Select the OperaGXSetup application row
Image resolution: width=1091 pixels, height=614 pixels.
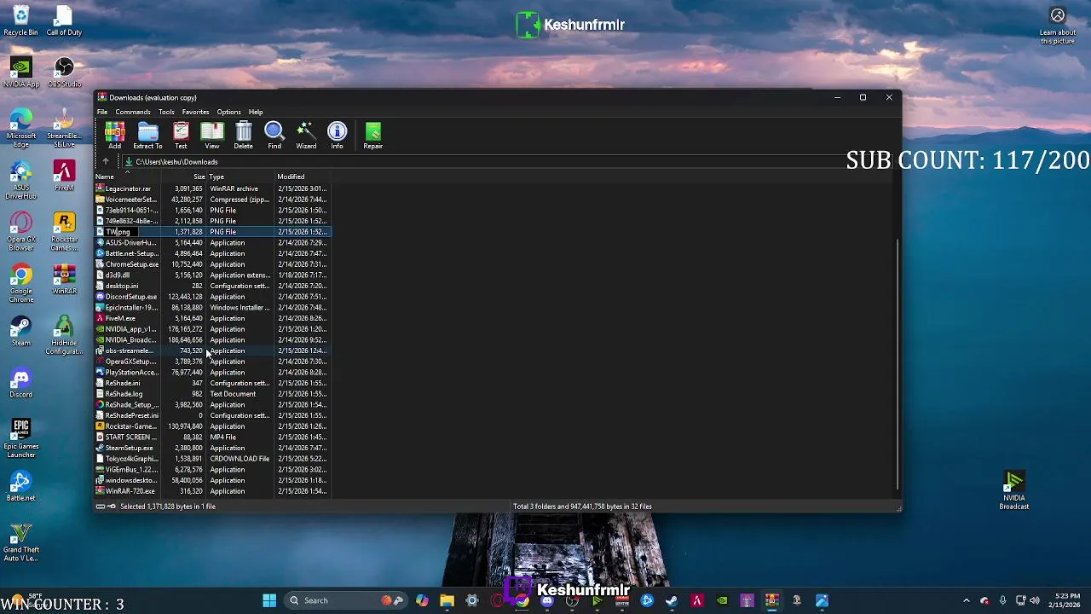211,362
